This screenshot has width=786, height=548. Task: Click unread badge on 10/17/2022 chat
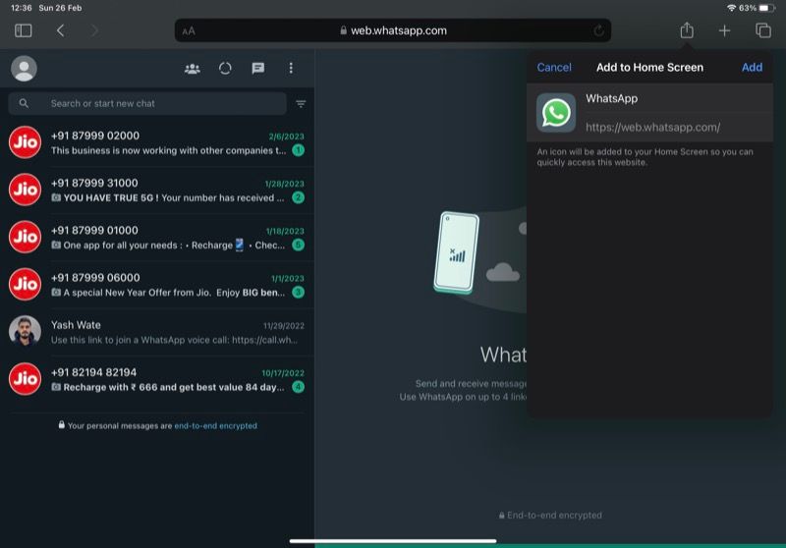(299, 387)
